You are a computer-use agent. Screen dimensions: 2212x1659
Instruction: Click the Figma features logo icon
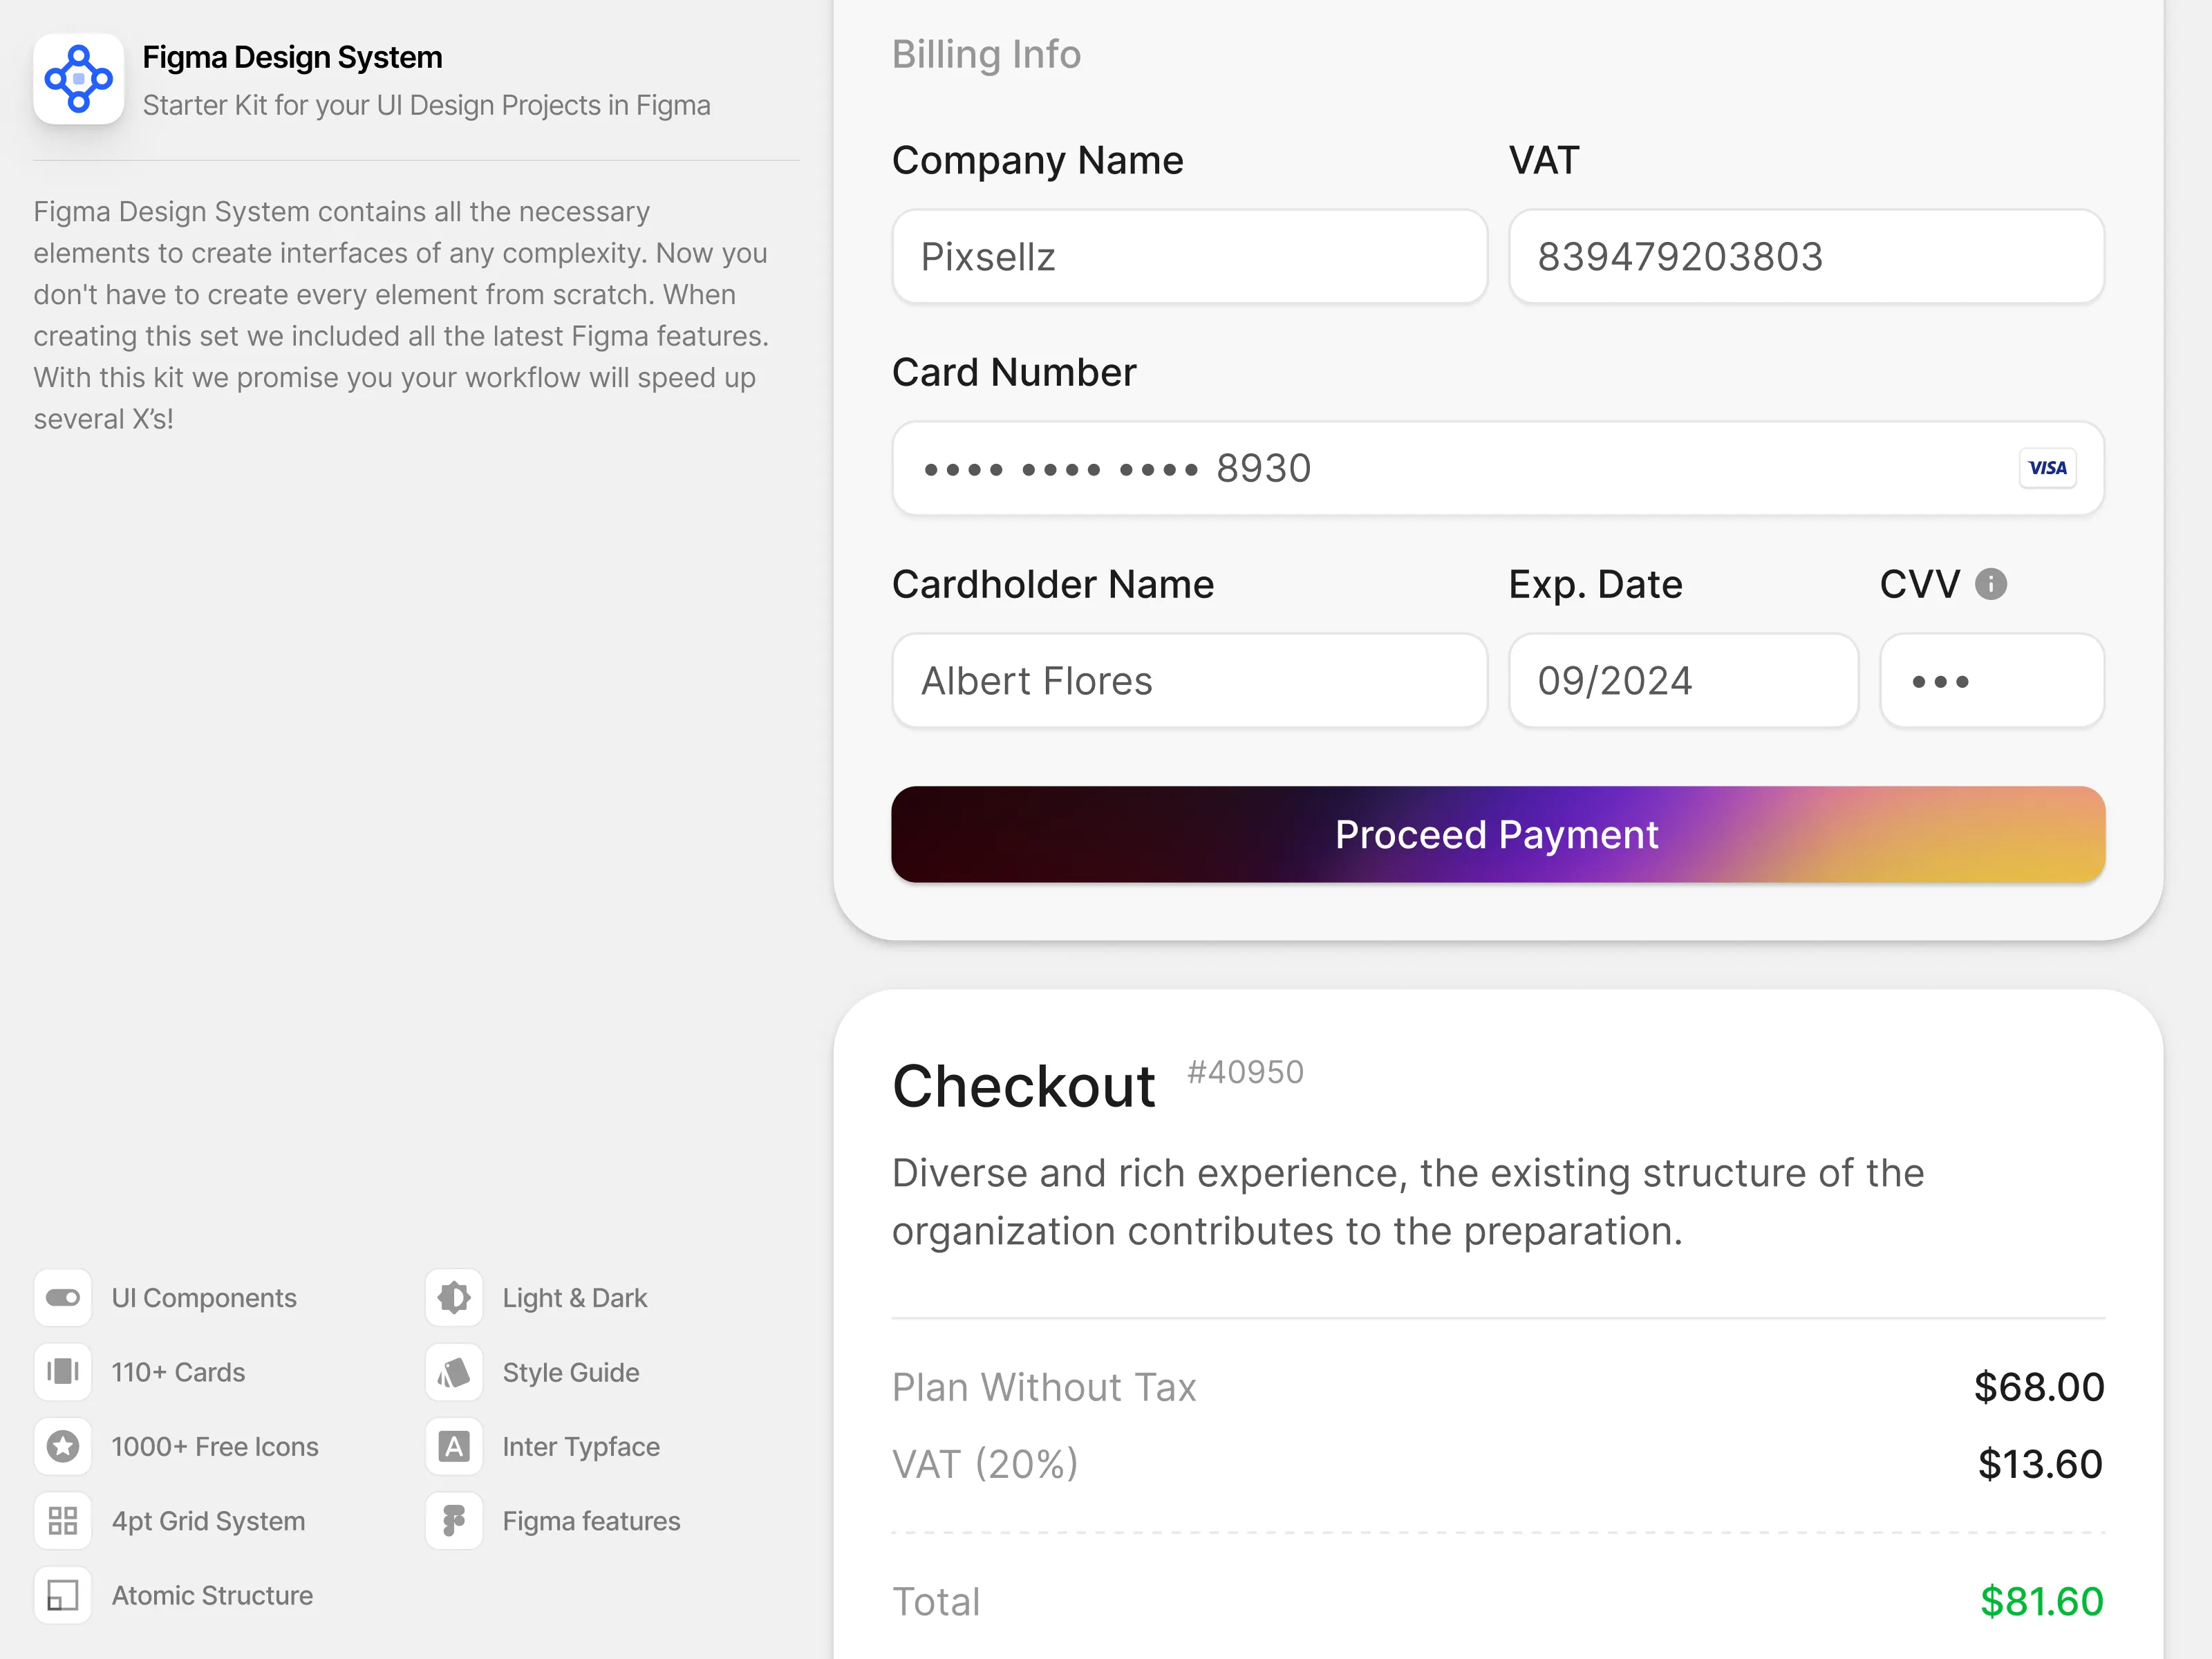click(454, 1520)
